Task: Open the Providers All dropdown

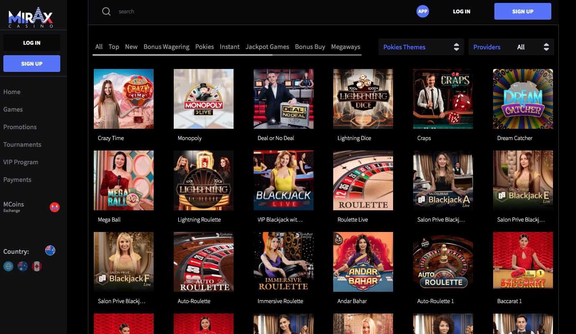Action: pos(511,47)
